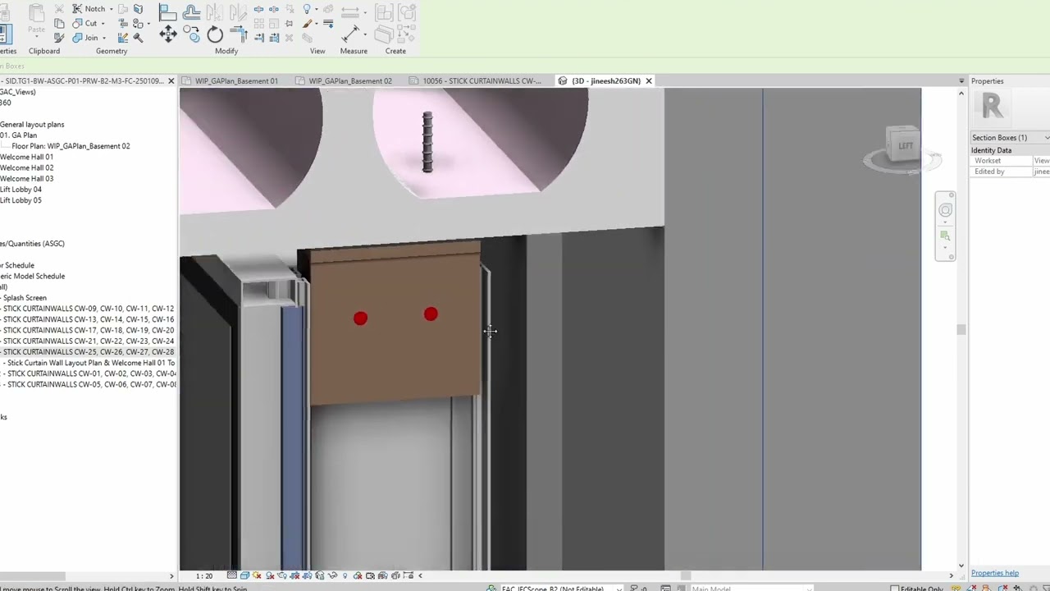
Task: Select the Align tool
Action: click(167, 11)
